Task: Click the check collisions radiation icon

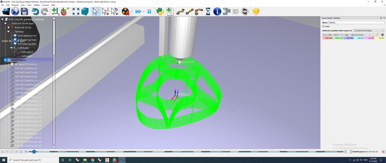Action: point(125,12)
